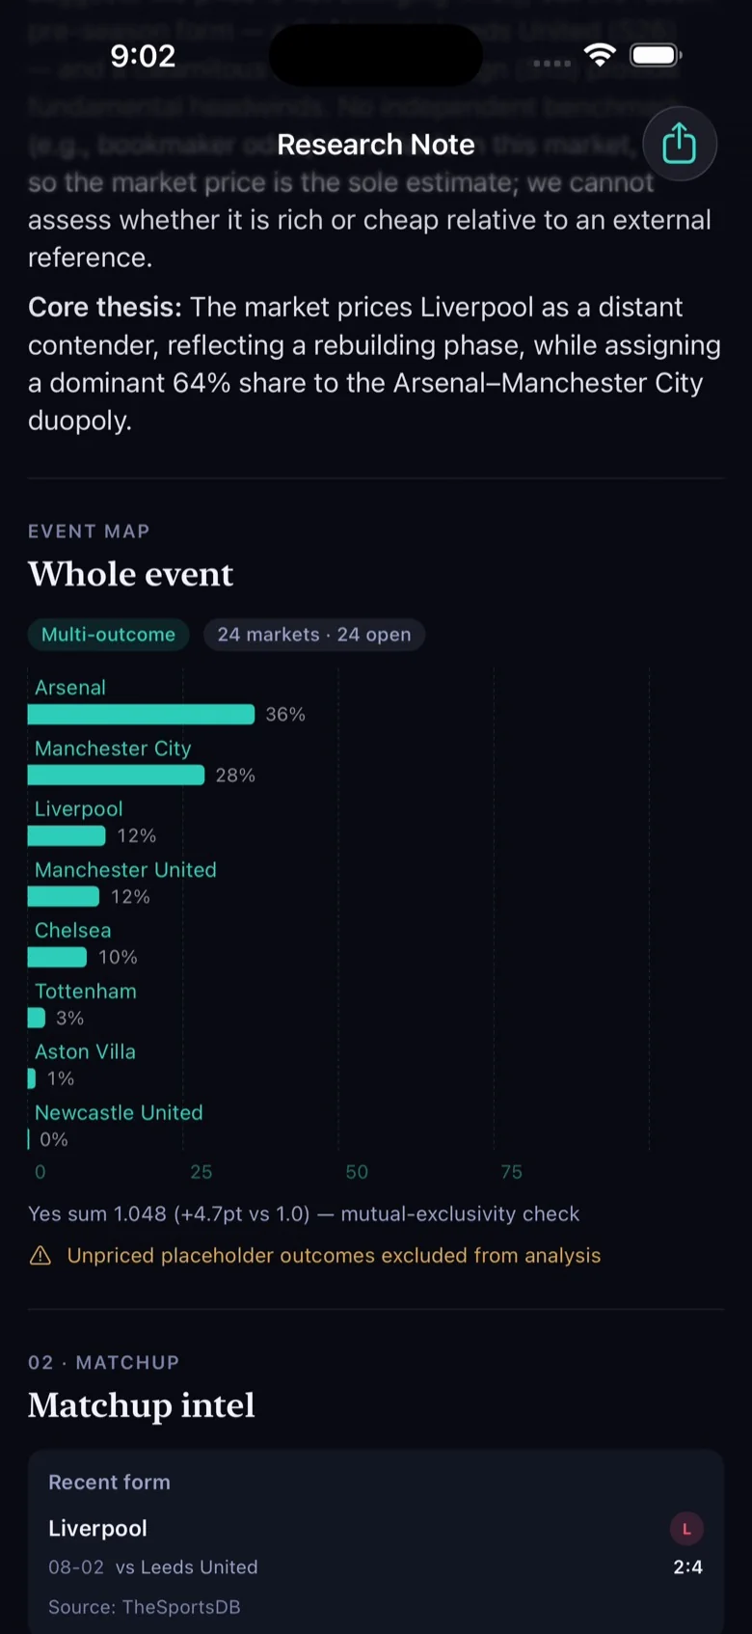Open the Aston Villa outcome label

(x=85, y=1051)
